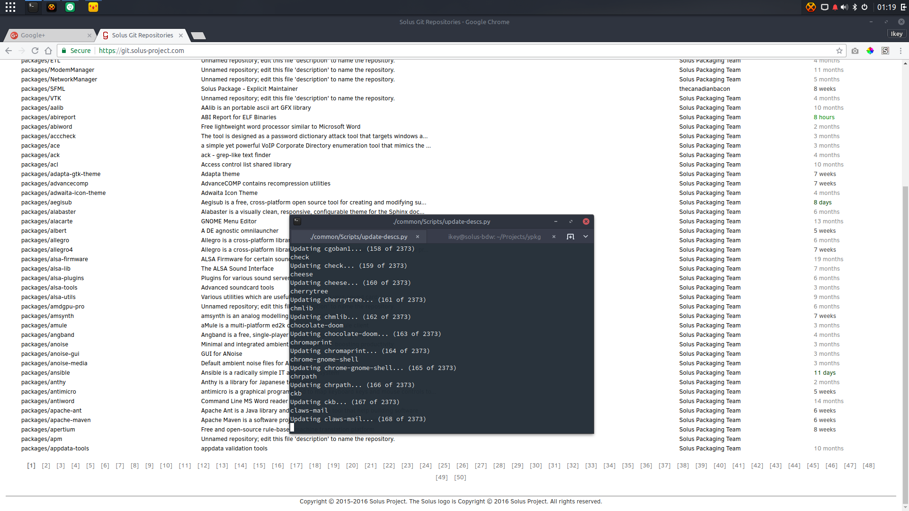Click the orange X app in the task list
The height and width of the screenshot is (511, 909).
[51, 7]
